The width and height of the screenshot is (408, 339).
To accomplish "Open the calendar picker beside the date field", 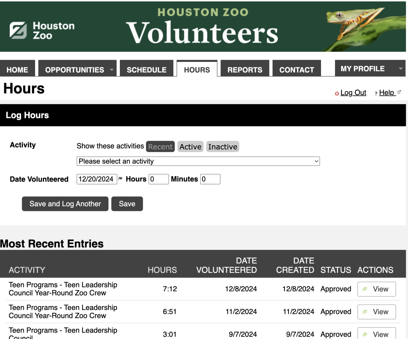I will pyautogui.click(x=120, y=179).
